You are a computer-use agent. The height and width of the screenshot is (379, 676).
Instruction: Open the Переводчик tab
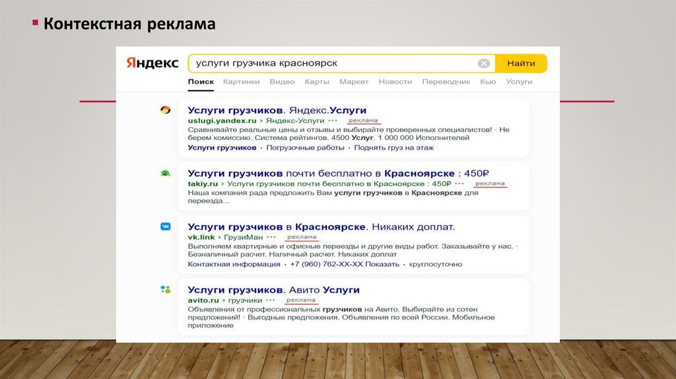pos(446,81)
